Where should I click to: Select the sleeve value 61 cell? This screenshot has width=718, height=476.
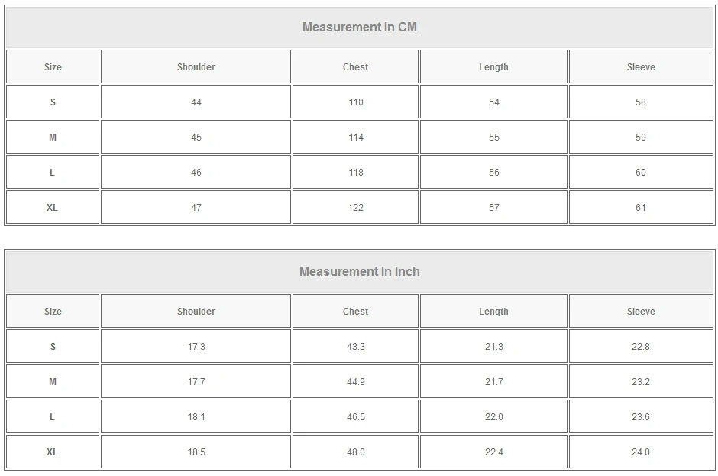(641, 208)
